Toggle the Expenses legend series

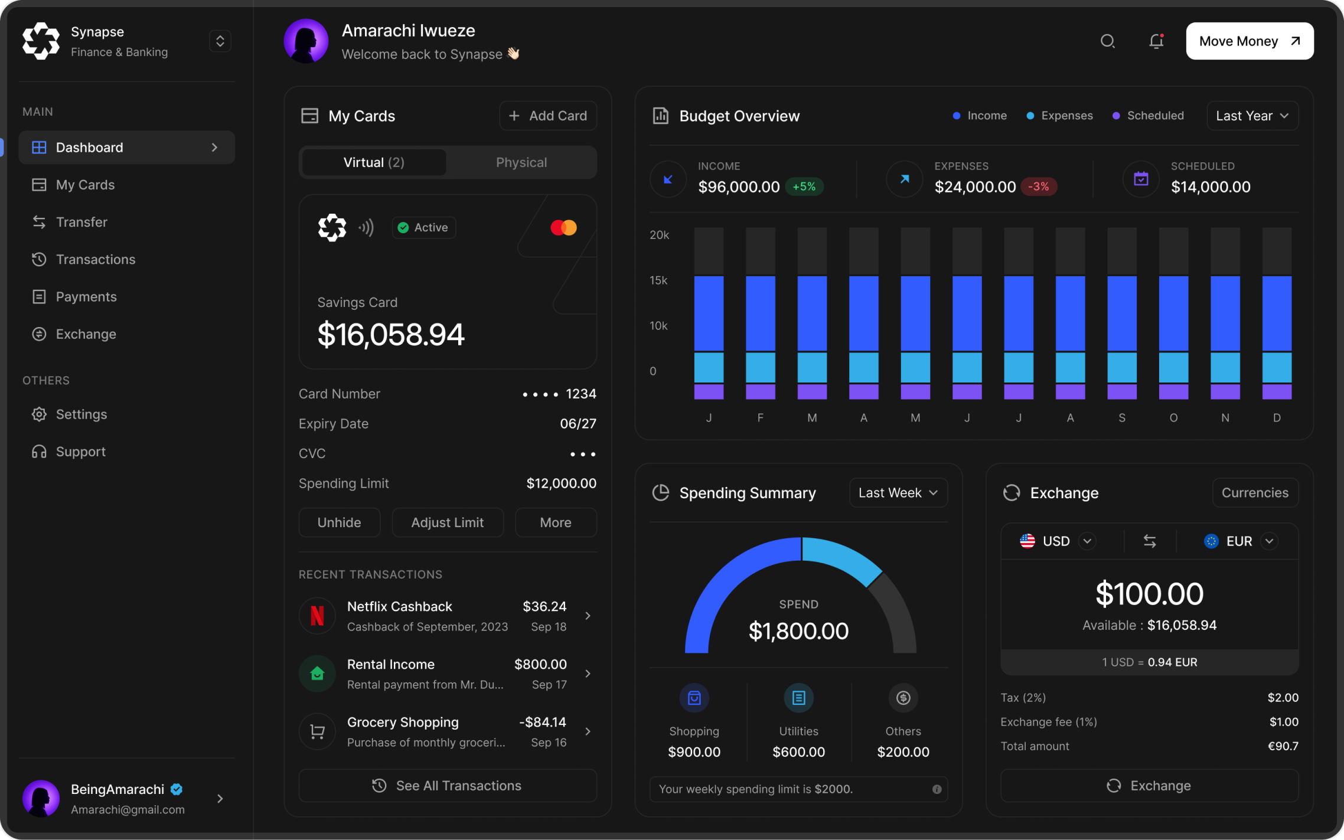[1059, 116]
